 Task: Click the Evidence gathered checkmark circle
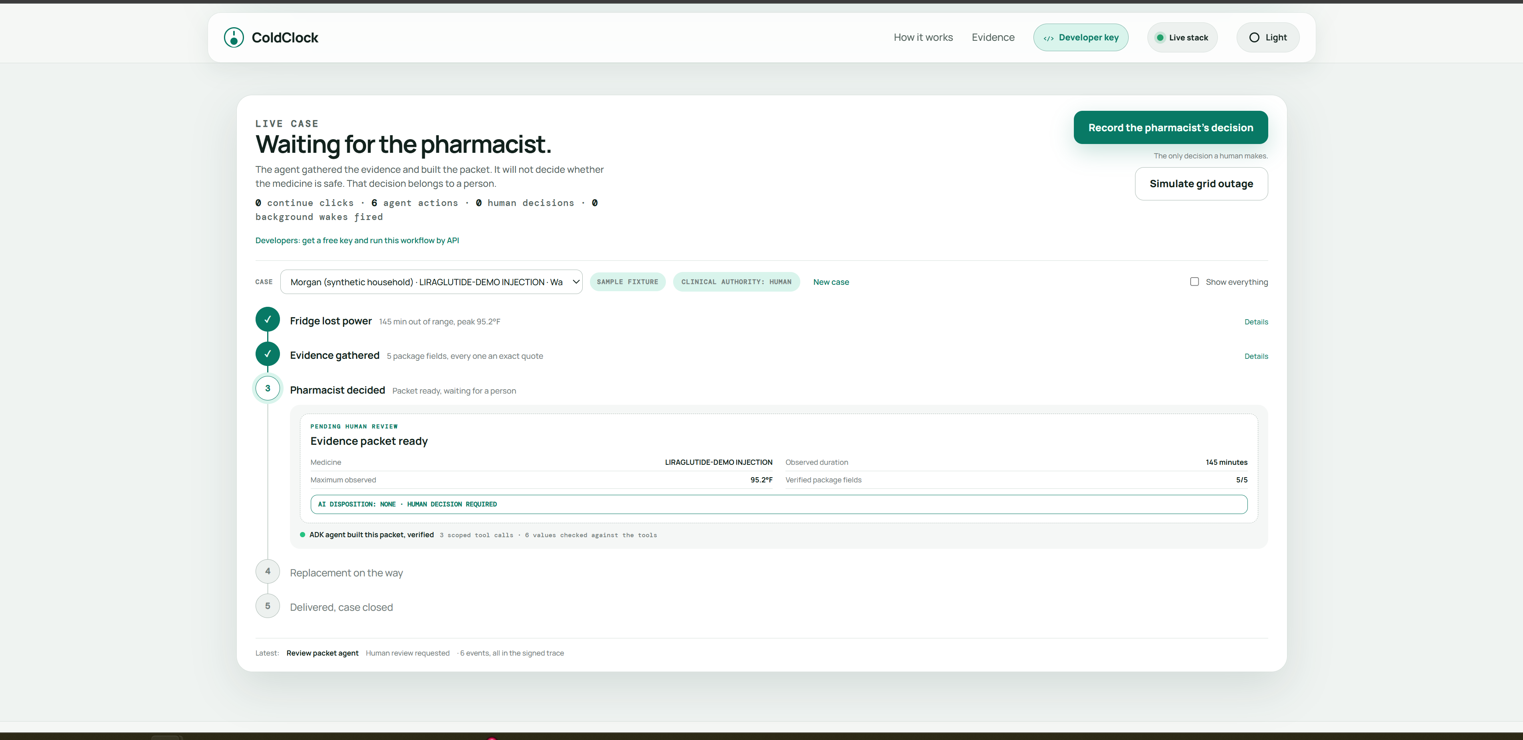[x=268, y=354]
